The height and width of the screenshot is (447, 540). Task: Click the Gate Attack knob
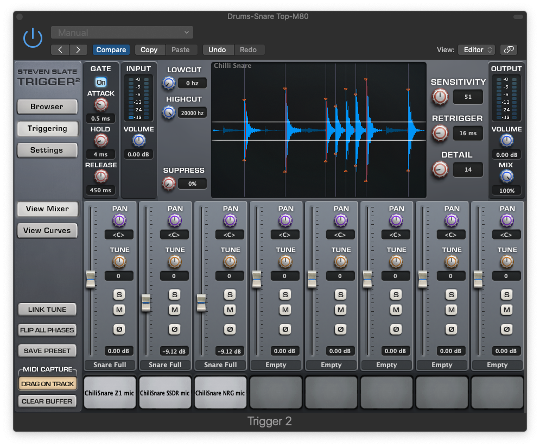pyautogui.click(x=101, y=105)
